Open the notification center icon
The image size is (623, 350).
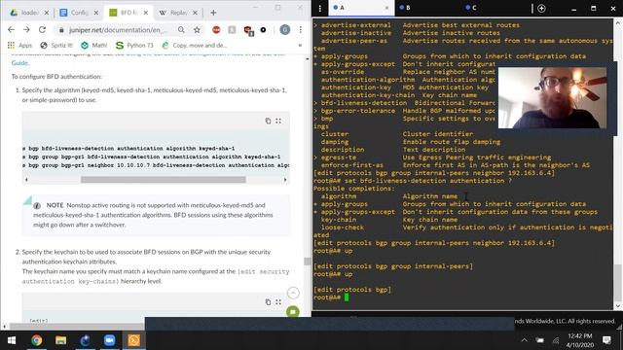606,340
